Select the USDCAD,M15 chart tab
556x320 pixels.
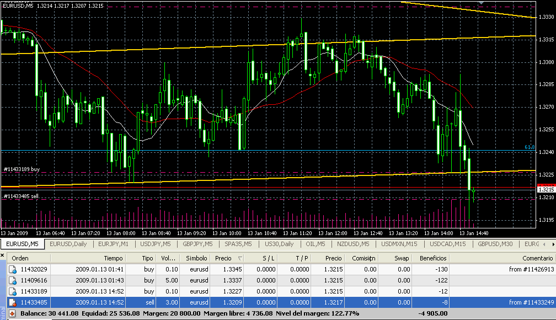click(x=447, y=244)
